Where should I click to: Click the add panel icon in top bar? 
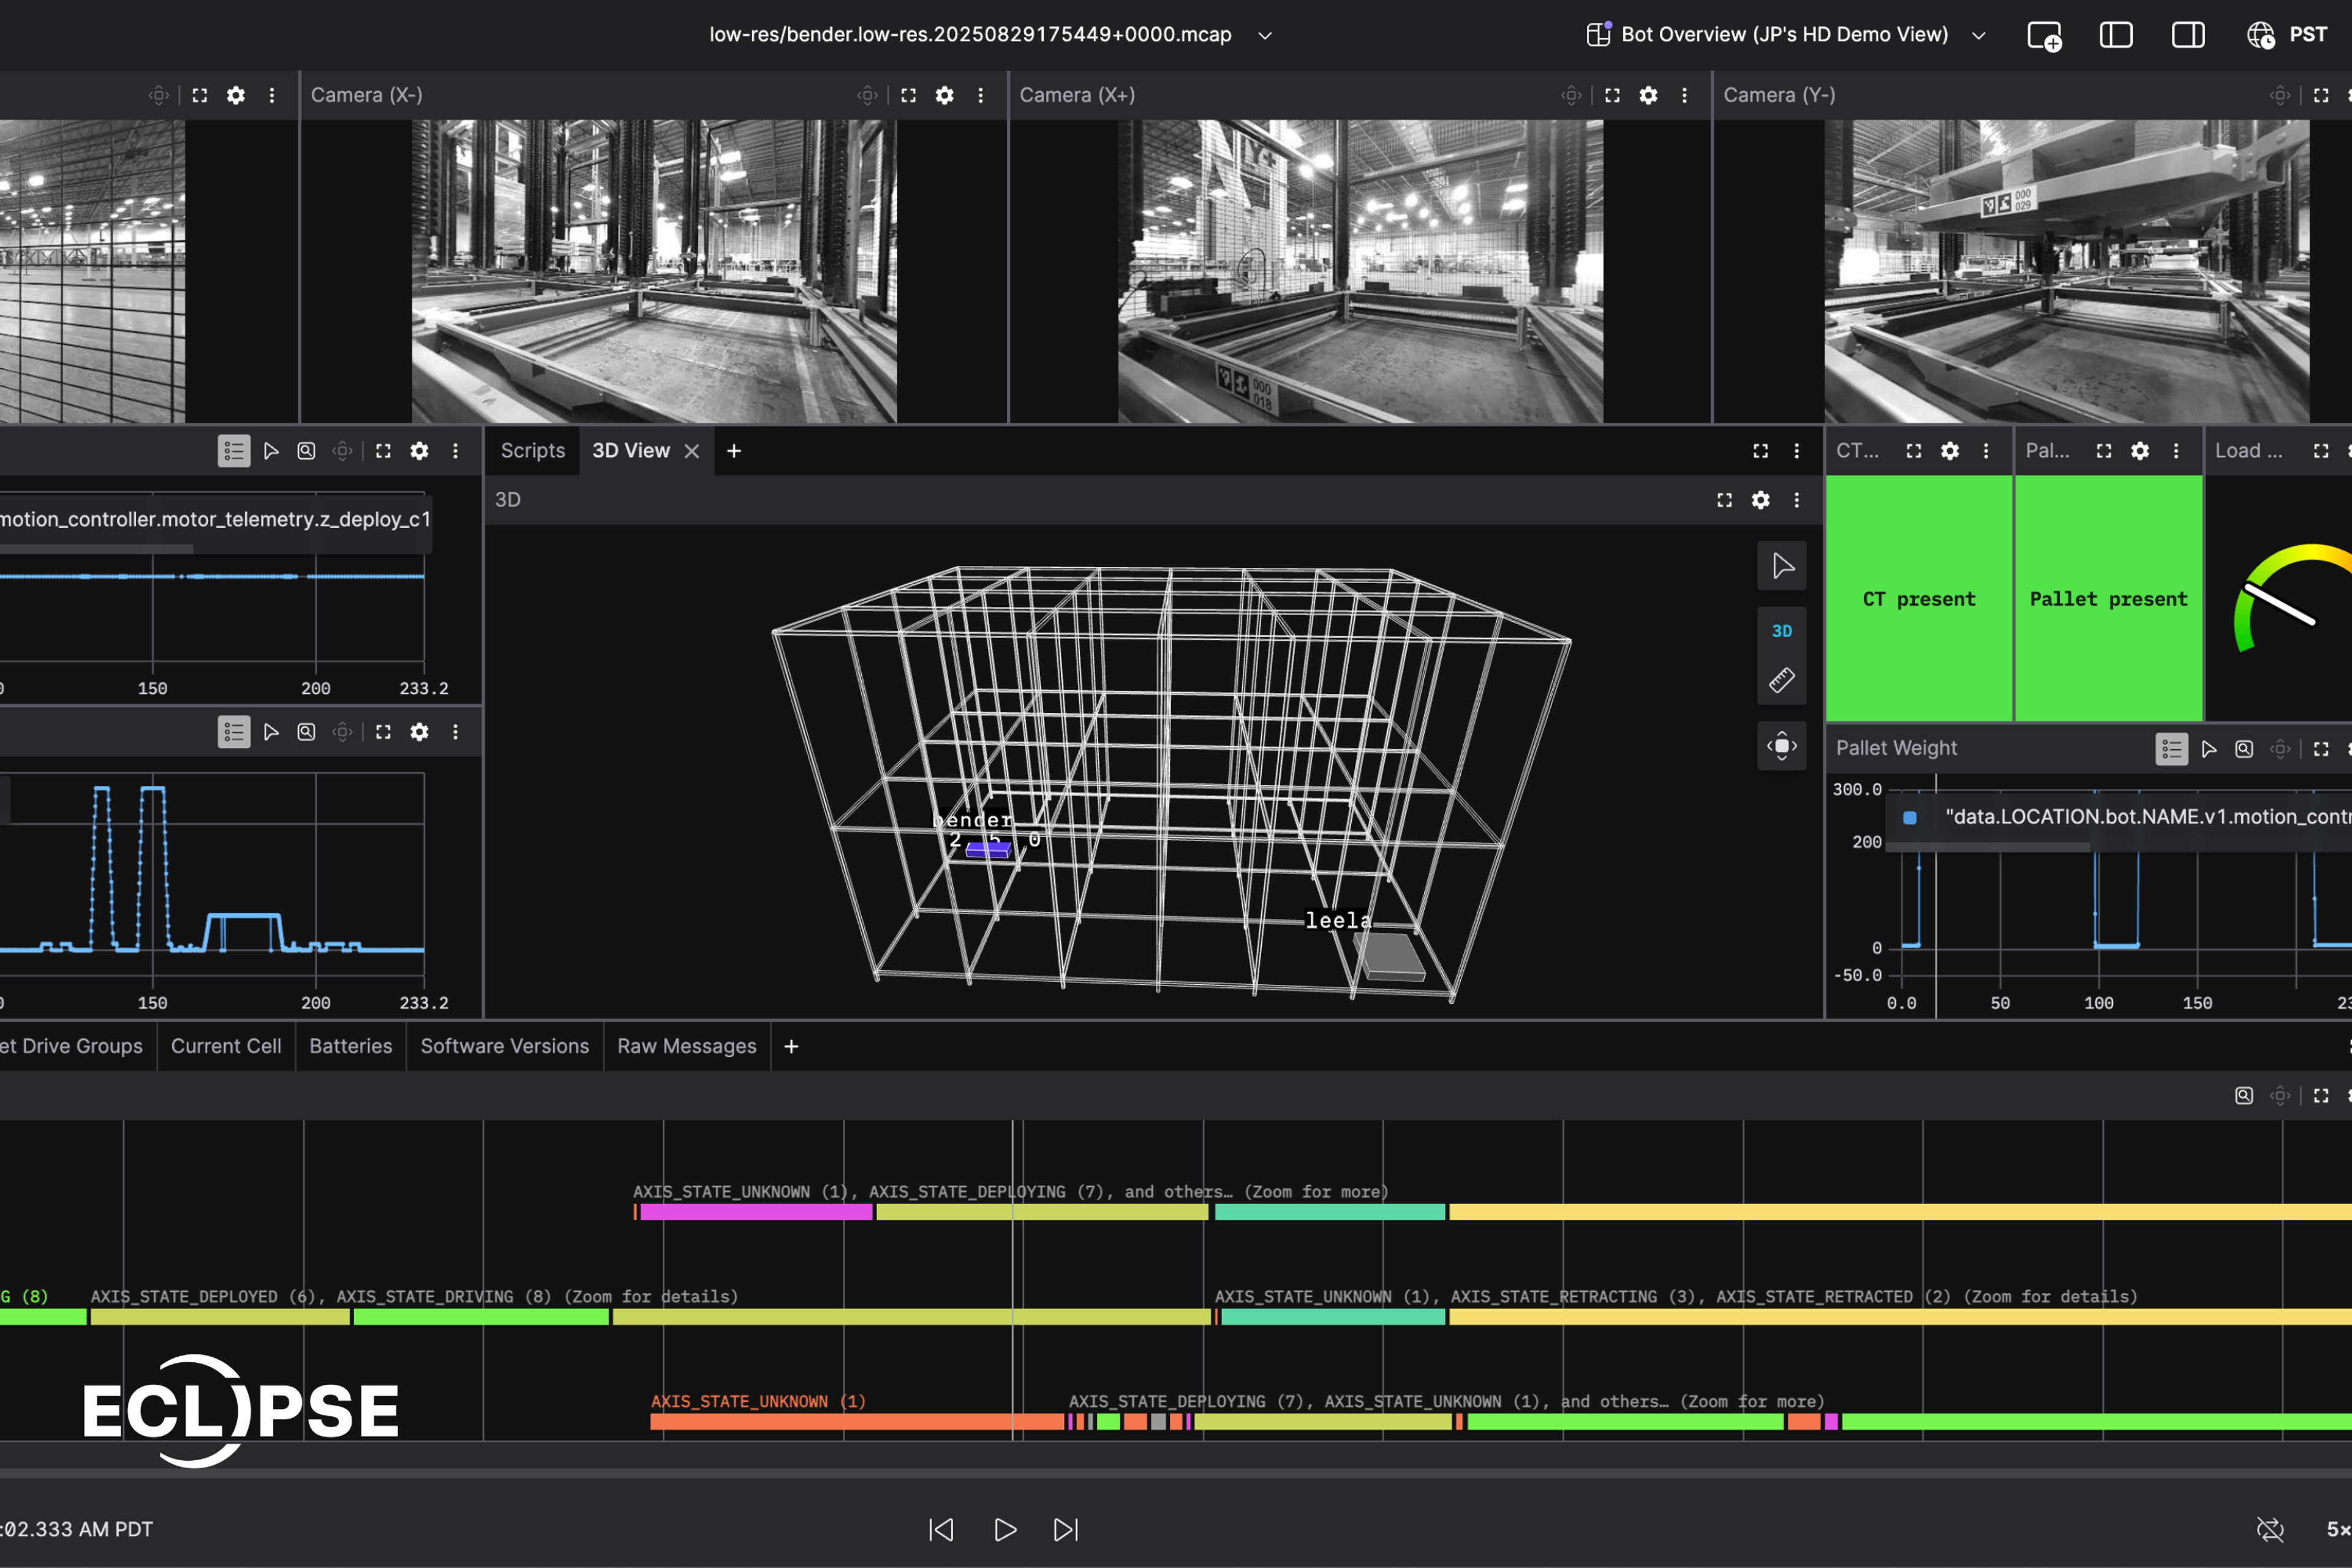(2044, 35)
